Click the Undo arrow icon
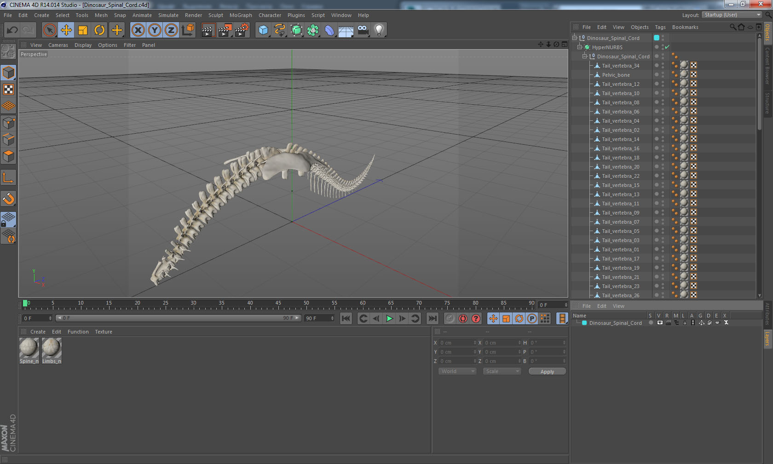Screen dimensions: 773x464 click(x=12, y=30)
